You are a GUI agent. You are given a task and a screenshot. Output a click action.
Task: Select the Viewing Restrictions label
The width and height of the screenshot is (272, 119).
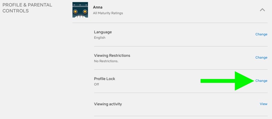pyautogui.click(x=112, y=55)
